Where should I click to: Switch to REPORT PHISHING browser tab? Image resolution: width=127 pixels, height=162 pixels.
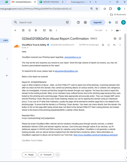(x=51, y=2)
